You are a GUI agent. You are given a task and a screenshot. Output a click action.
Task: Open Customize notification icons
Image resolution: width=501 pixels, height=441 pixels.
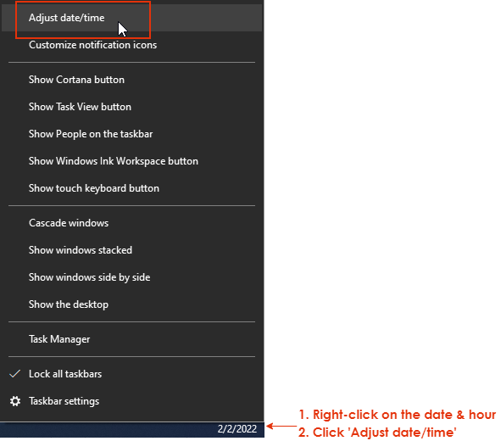(x=131, y=45)
